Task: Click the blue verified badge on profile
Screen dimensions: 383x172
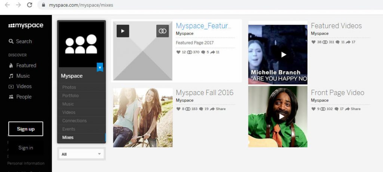Action: (99, 67)
